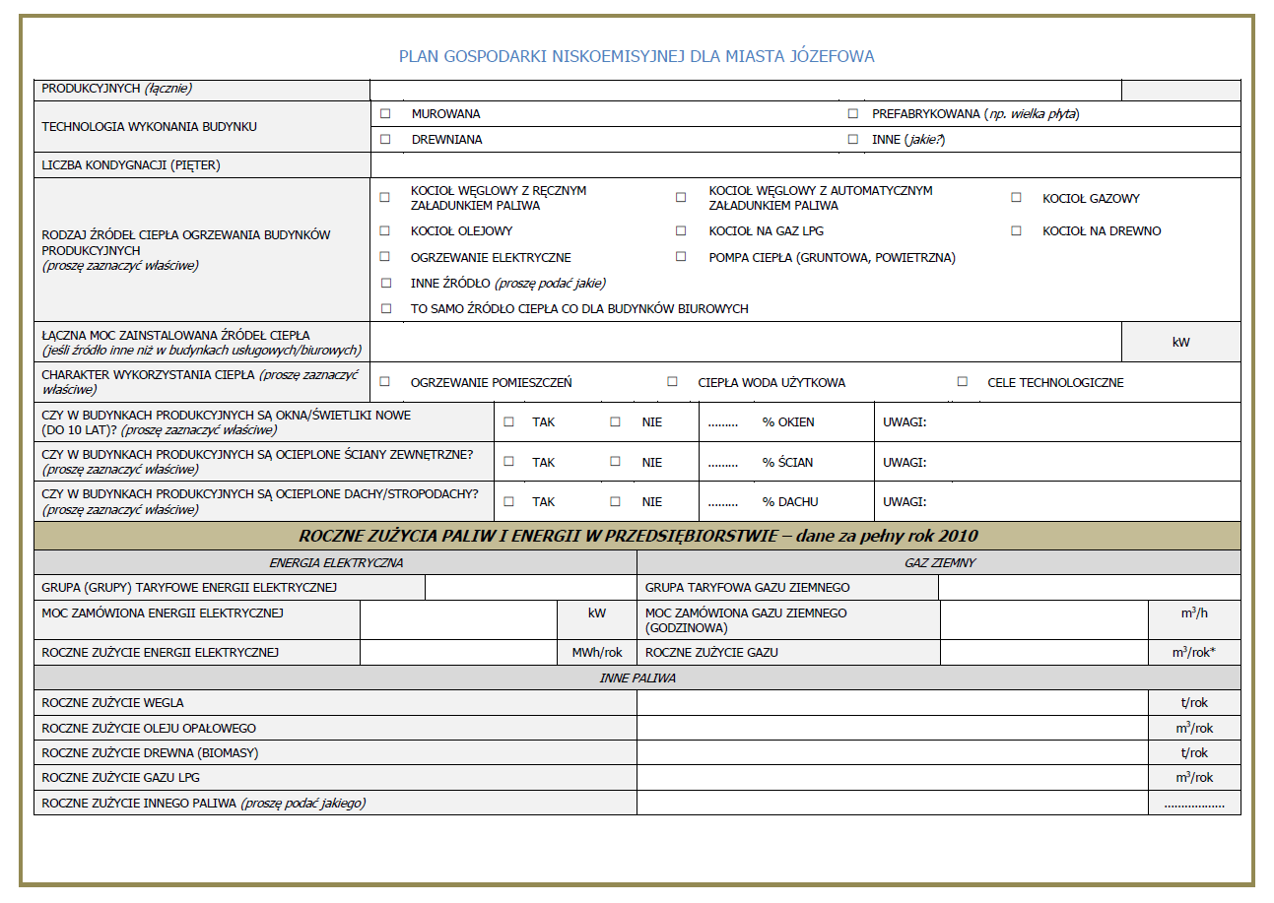The height and width of the screenshot is (903, 1274).
Task: Tick the KOCIOŁ NA DREWNO checkbox
Action: click(1016, 231)
